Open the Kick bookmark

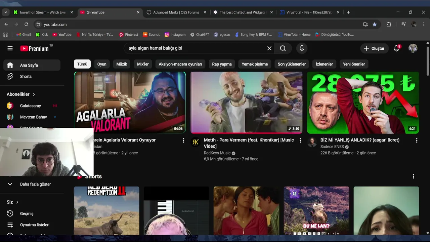42,35
